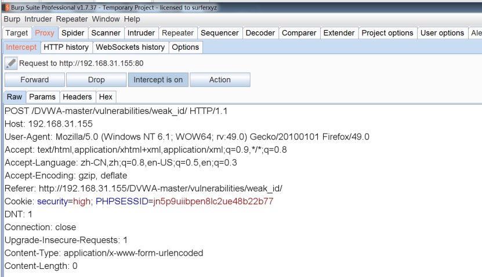Viewport: 482px width, 277px height.
Task: Click the User-Agent header line
Action: (187, 136)
